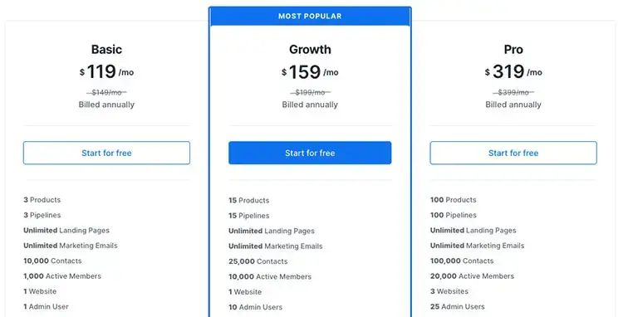The height and width of the screenshot is (317, 623).
Task: Click the Pro $319 /mo price
Action: point(513,72)
